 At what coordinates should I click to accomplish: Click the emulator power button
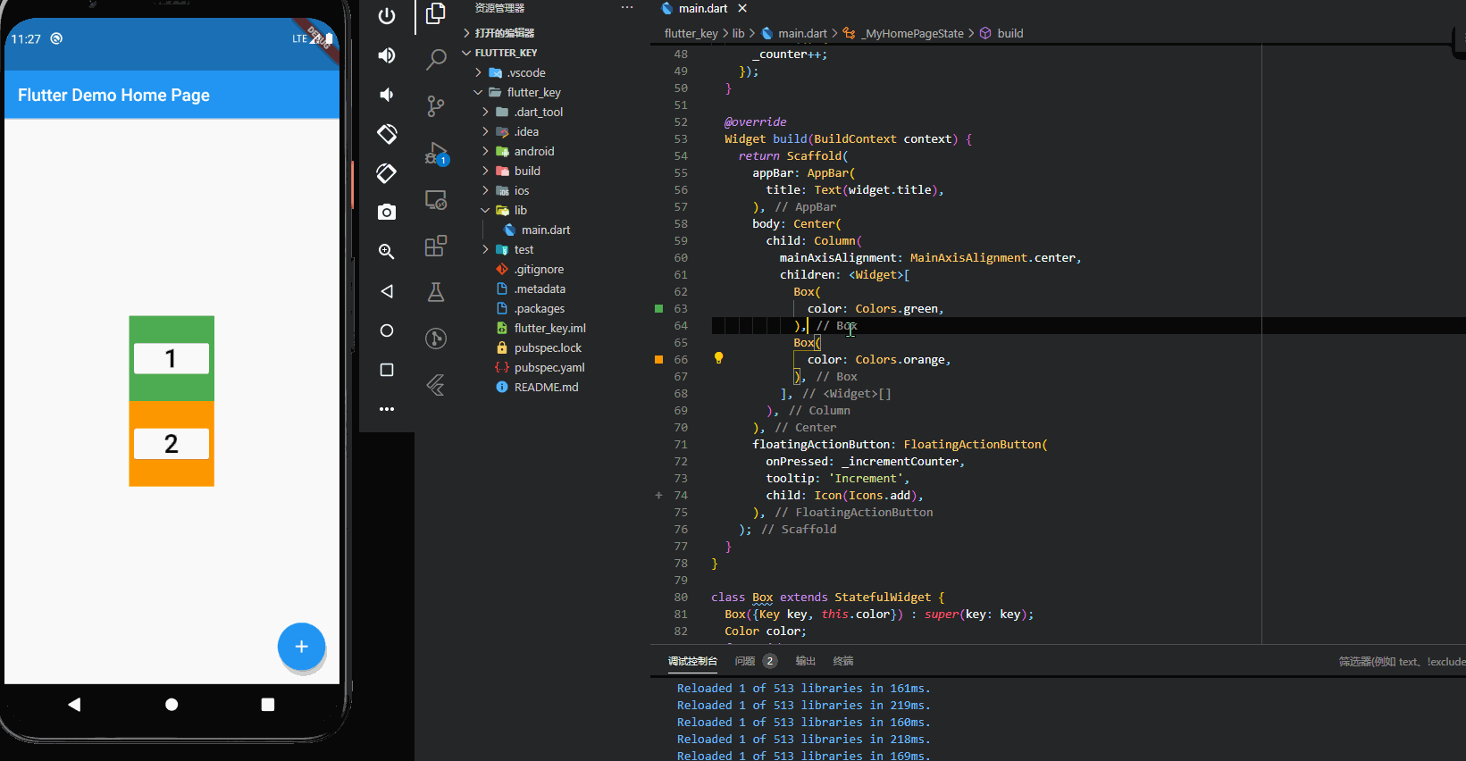click(386, 16)
